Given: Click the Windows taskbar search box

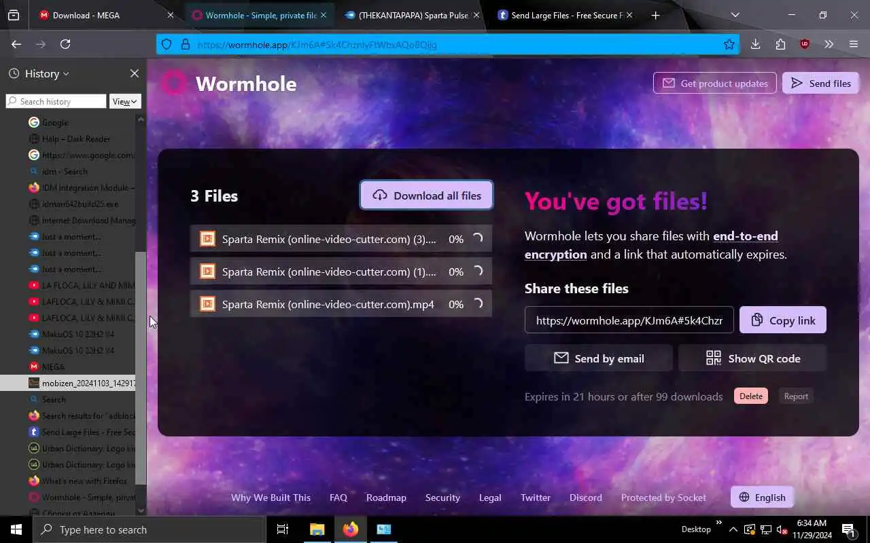Looking at the screenshot, I should pyautogui.click(x=150, y=529).
